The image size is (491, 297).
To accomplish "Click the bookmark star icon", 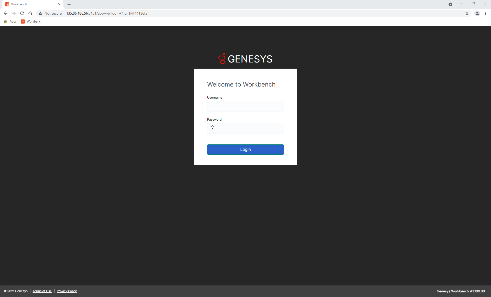I will point(467,13).
